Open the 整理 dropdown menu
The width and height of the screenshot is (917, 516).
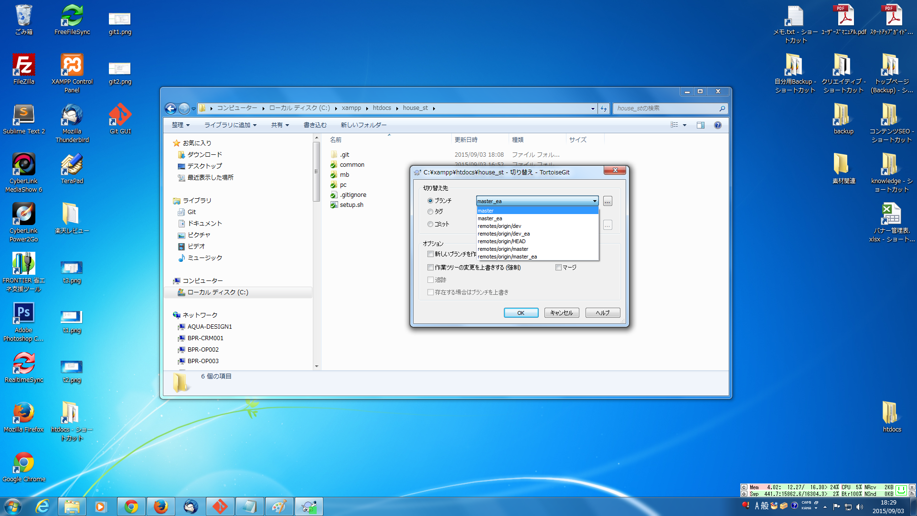(181, 125)
